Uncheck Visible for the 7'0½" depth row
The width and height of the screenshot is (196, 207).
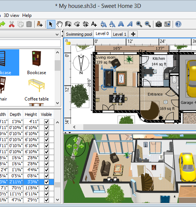pos(47,188)
